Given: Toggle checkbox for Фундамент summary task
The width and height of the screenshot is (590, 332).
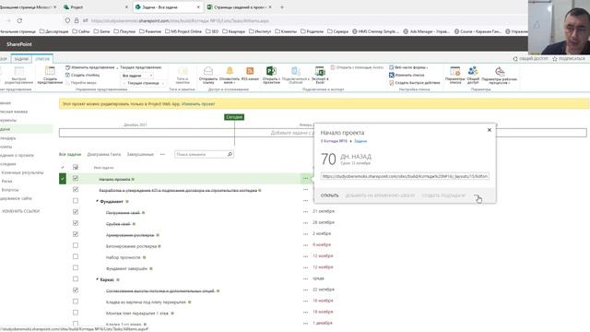Looking at the screenshot, I should tap(76, 201).
